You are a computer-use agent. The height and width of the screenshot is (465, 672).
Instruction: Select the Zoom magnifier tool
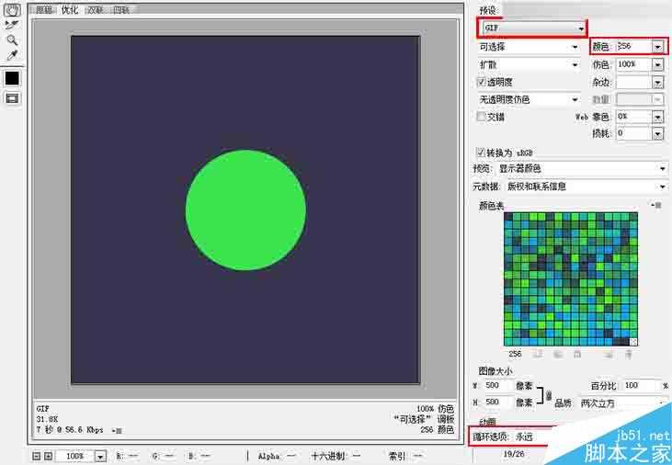[x=12, y=40]
